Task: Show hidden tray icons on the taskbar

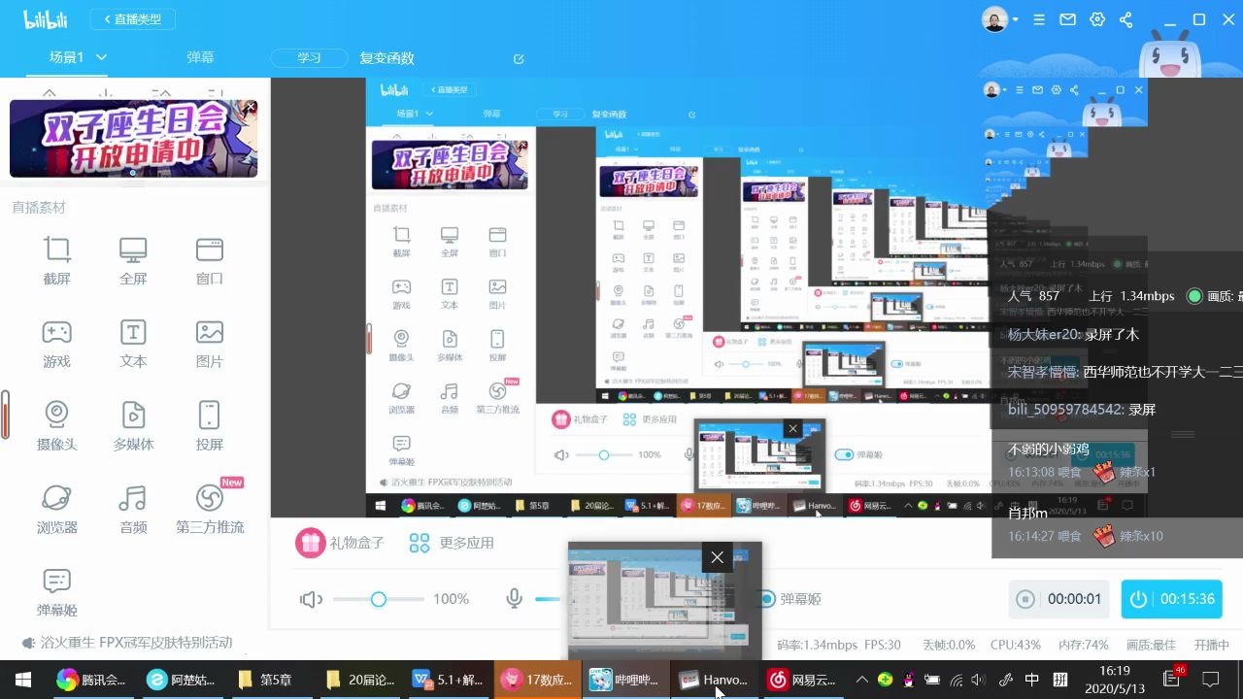Action: pyautogui.click(x=860, y=680)
